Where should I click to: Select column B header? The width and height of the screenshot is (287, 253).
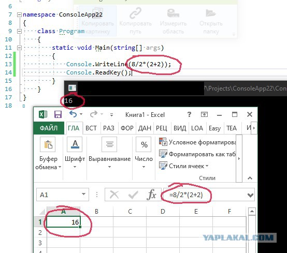(97, 212)
